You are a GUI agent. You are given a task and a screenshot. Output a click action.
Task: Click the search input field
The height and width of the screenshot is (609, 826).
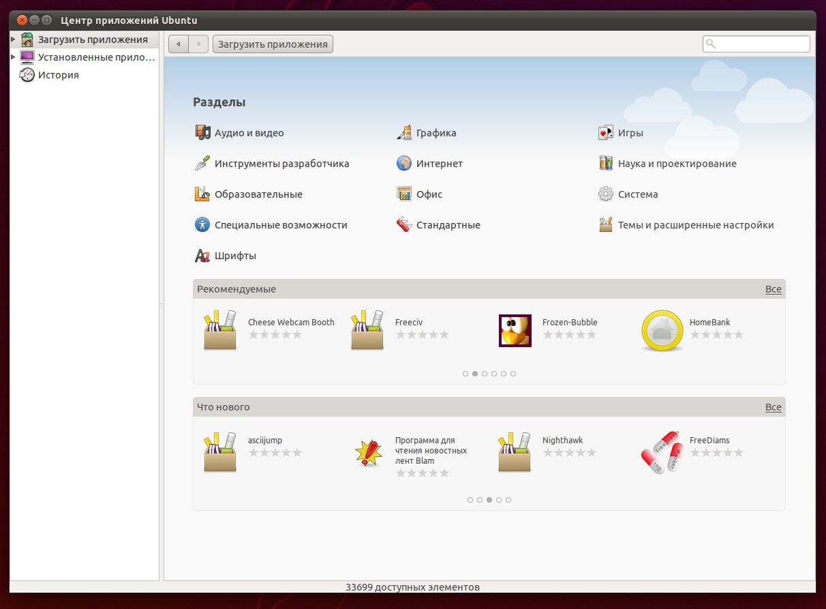click(756, 44)
